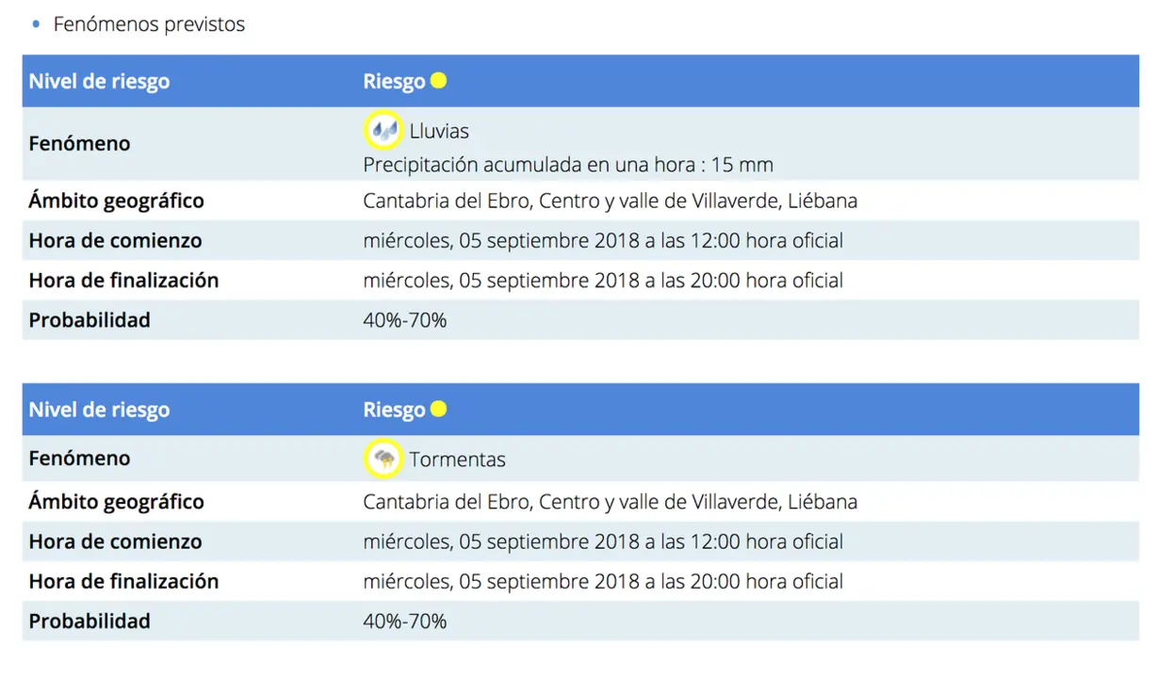Viewport: 1173px width, 678px height.
Task: Click the rain table 40%-70% probability value
Action: [x=404, y=320]
